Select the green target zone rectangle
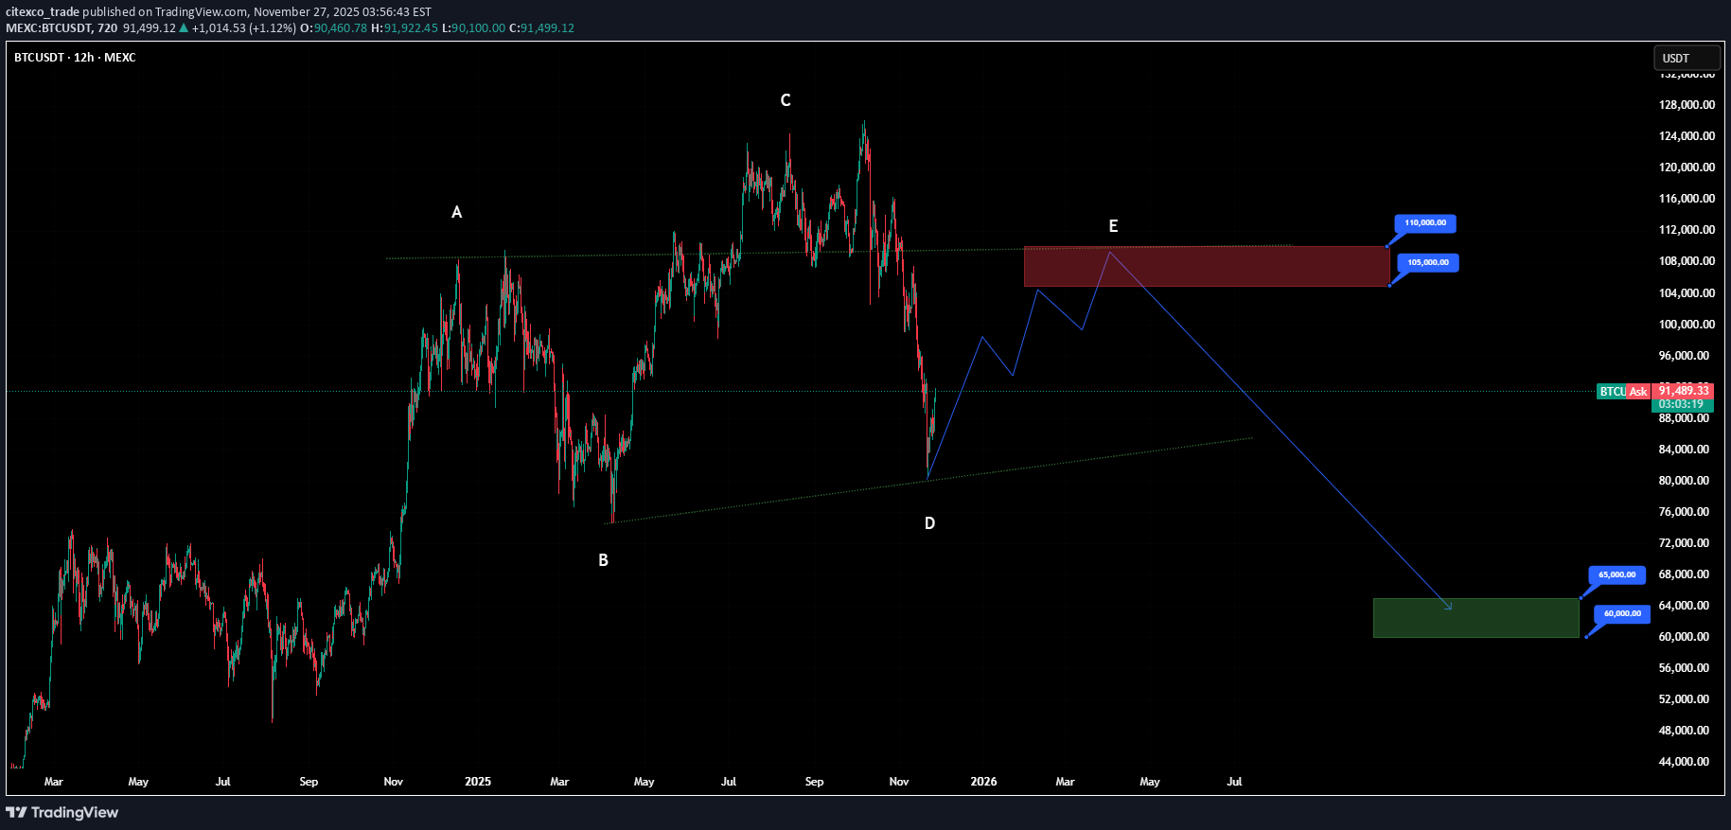 click(1475, 618)
